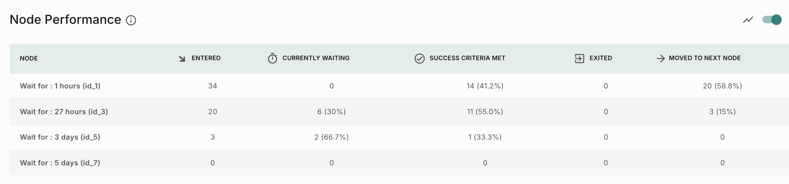
Task: Click the 14 (41.2%) success criteria value
Action: click(485, 86)
